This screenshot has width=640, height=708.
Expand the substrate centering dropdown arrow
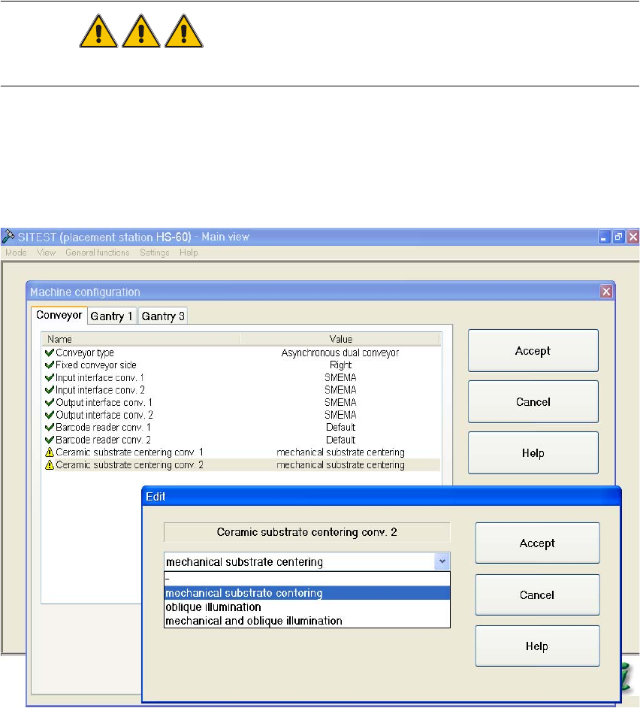[x=442, y=561]
